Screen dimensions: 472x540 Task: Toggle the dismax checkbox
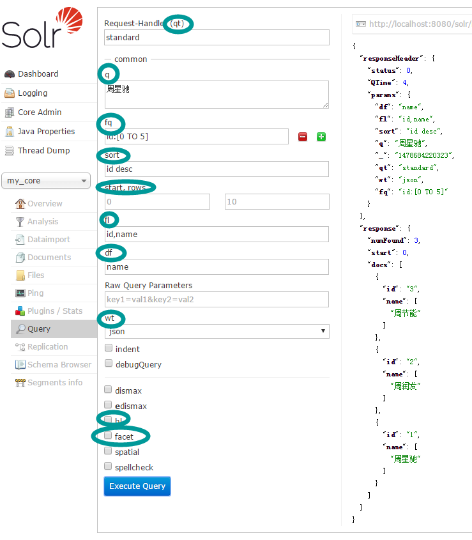[108, 389]
